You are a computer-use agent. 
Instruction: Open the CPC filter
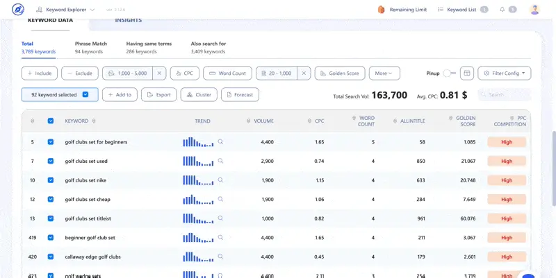185,73
